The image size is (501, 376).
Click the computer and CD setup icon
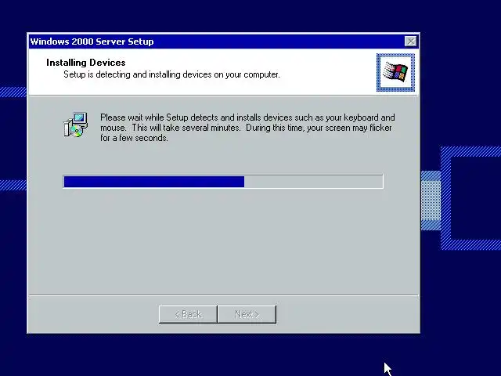tap(76, 125)
